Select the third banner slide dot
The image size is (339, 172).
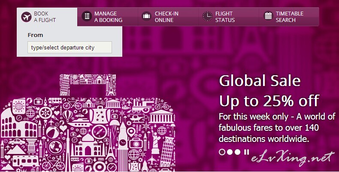(x=238, y=152)
